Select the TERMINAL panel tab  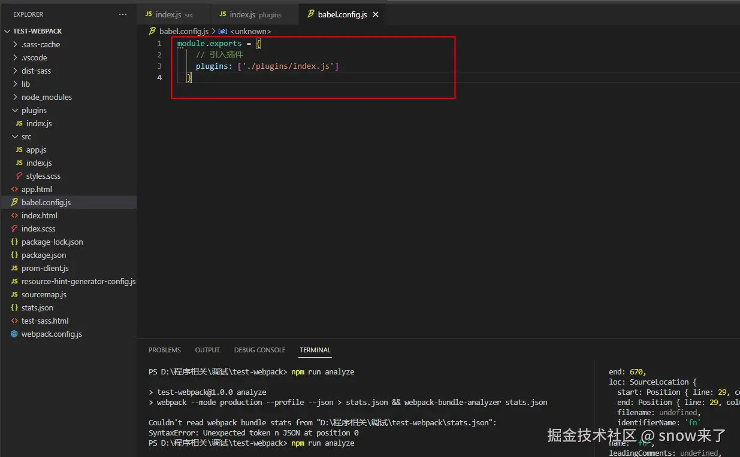[315, 350]
